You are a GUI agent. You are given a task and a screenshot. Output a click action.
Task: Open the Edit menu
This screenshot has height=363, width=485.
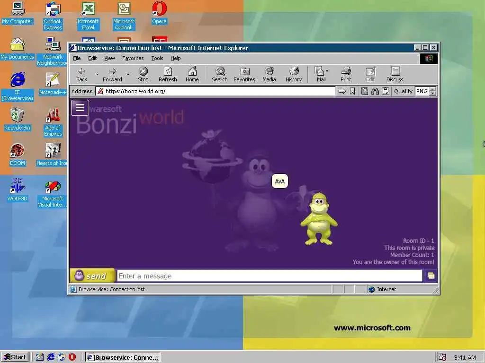point(92,58)
